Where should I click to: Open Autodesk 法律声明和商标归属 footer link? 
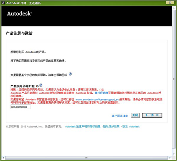coord(83,126)
